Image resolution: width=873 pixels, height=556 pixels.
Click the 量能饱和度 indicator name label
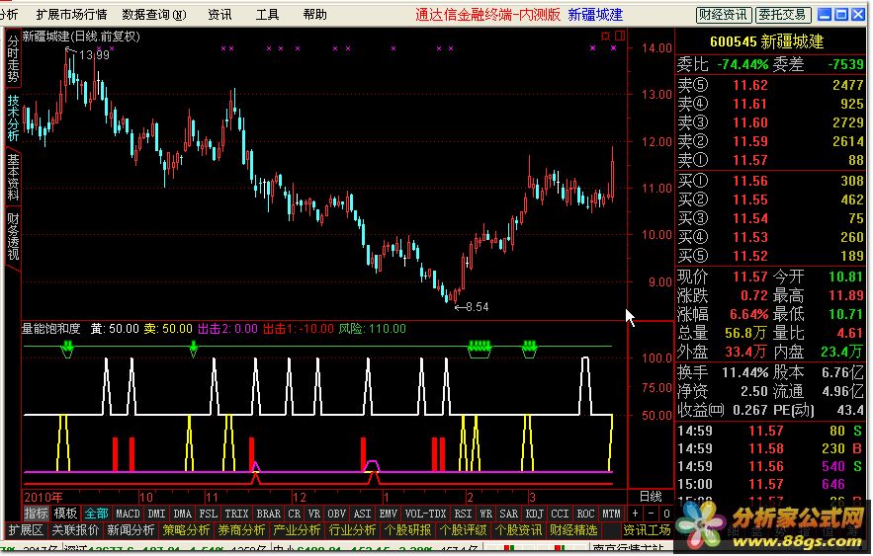[x=50, y=329]
